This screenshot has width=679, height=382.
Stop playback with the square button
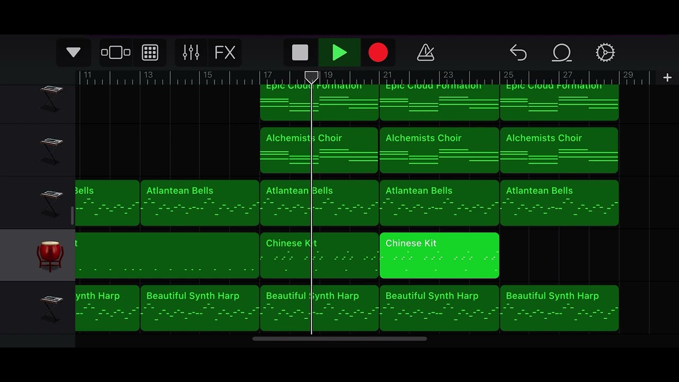[x=300, y=53]
